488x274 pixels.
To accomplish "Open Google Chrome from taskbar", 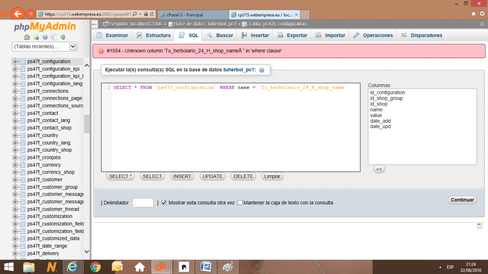I will [x=95, y=267].
